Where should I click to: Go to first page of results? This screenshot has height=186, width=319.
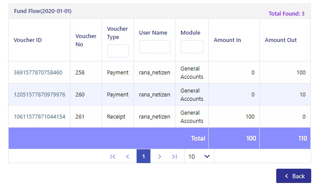pos(113,157)
